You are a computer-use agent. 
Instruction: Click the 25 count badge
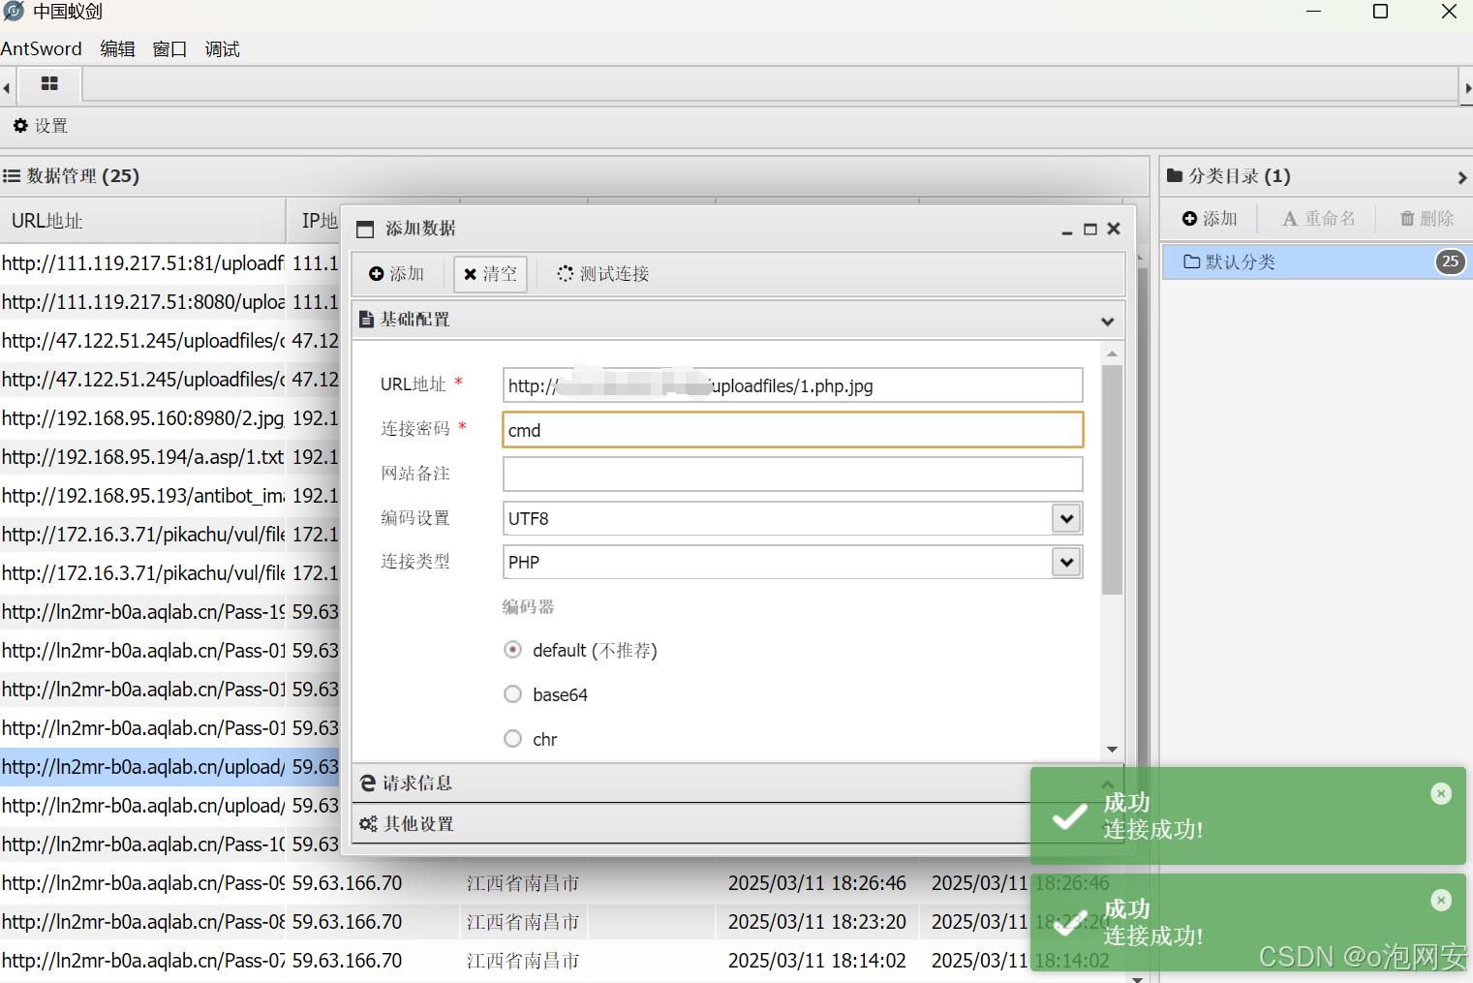click(x=1450, y=261)
